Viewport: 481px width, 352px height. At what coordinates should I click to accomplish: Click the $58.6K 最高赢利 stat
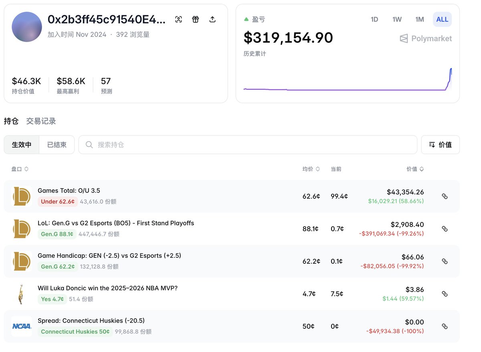pos(71,85)
